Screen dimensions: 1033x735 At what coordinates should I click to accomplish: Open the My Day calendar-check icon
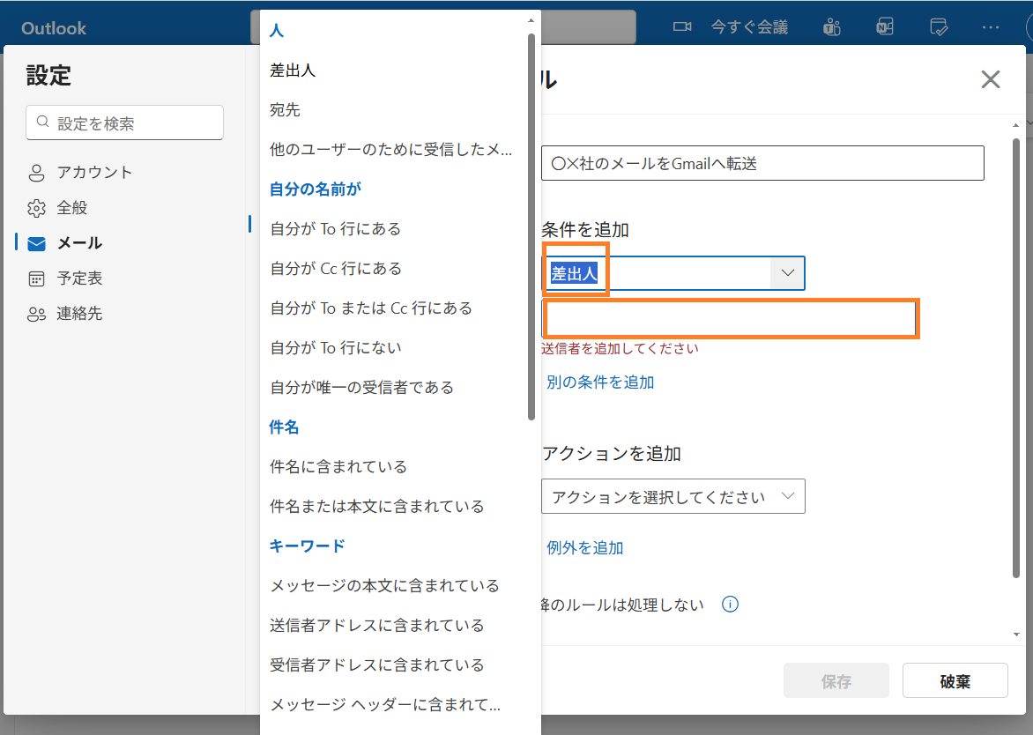(x=939, y=27)
